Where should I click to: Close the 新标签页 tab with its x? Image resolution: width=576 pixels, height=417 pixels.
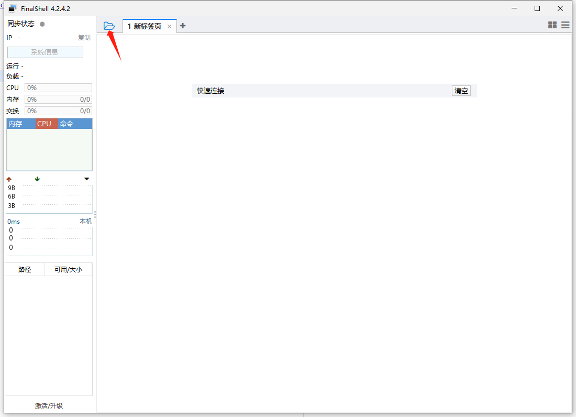pyautogui.click(x=169, y=26)
